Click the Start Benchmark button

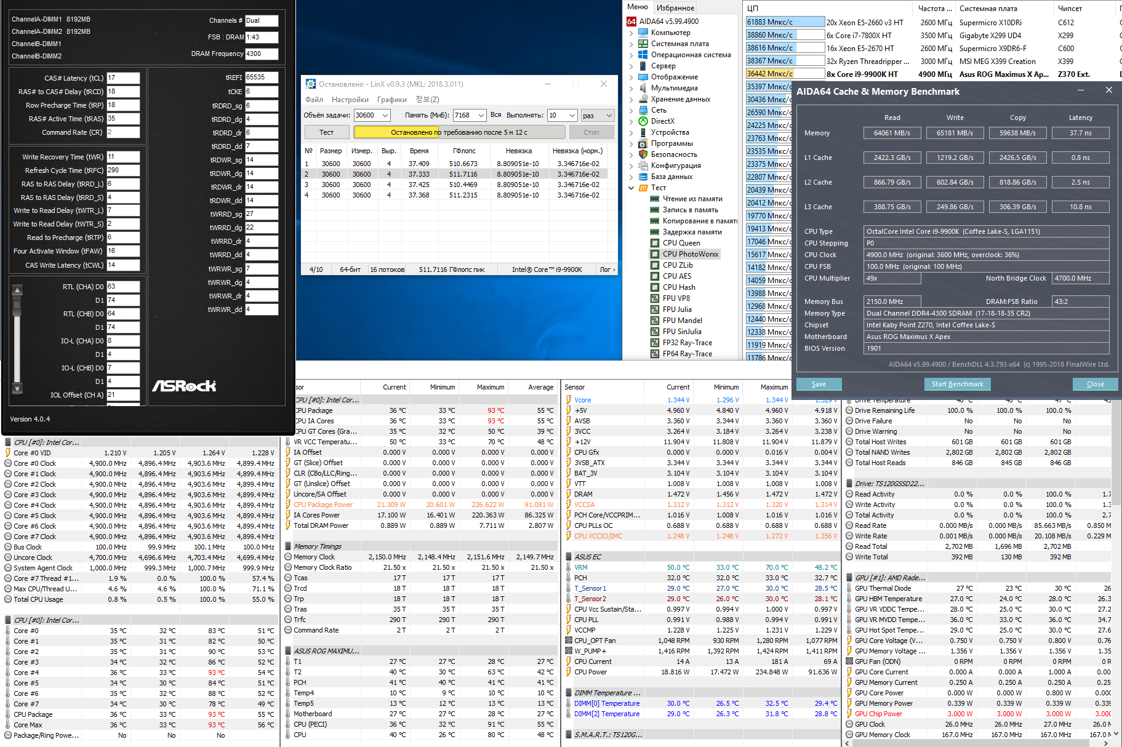[957, 384]
